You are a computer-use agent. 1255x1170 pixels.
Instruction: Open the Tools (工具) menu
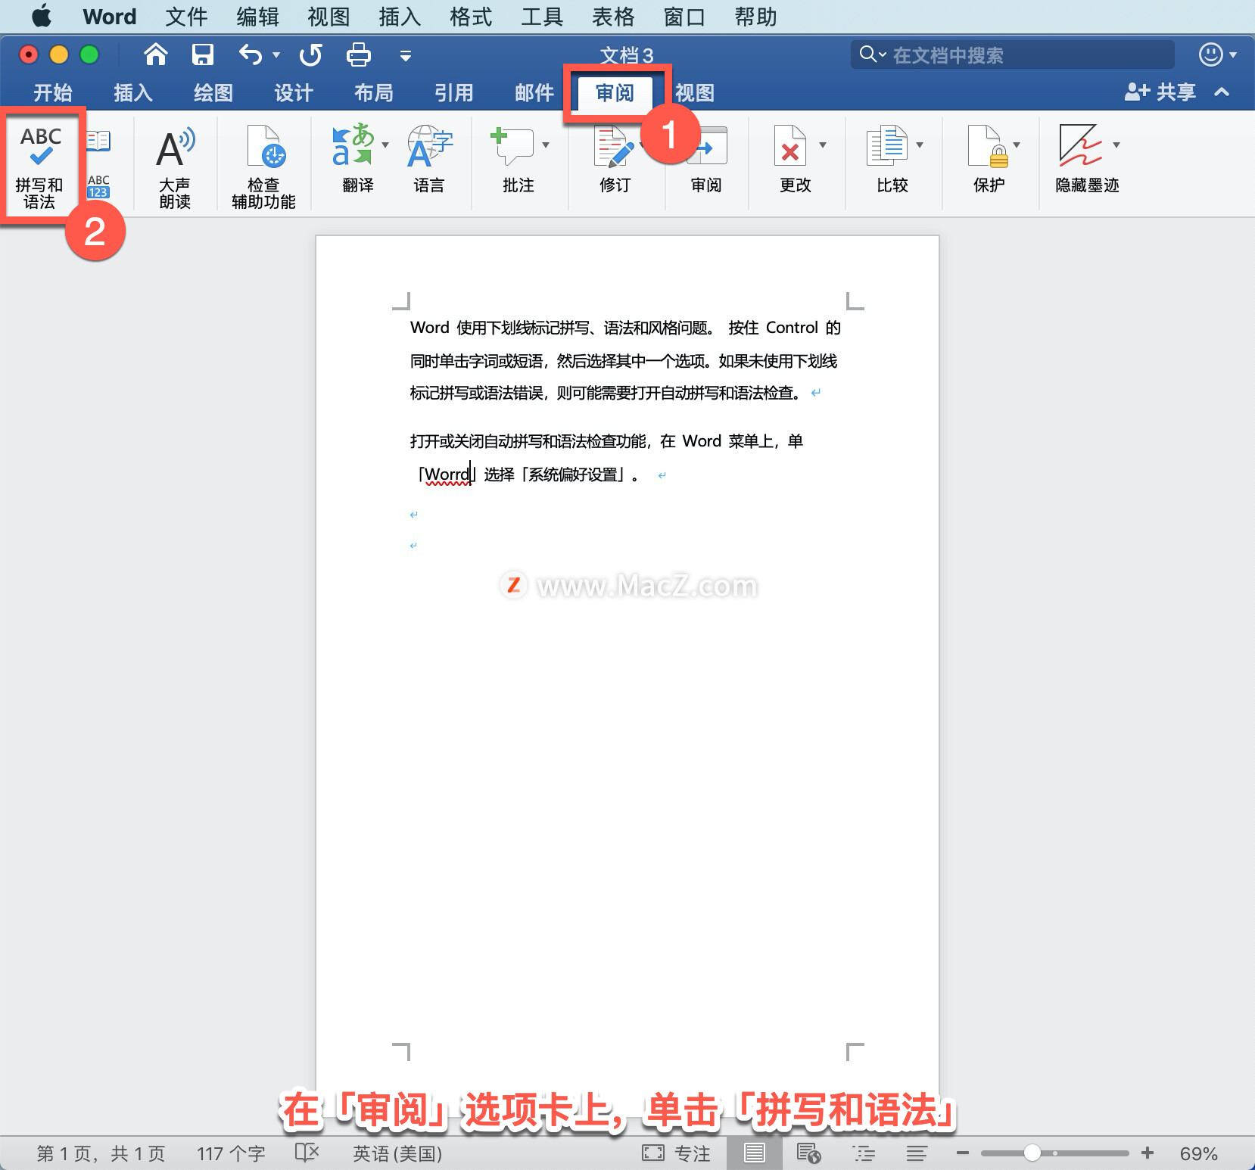[x=542, y=17]
